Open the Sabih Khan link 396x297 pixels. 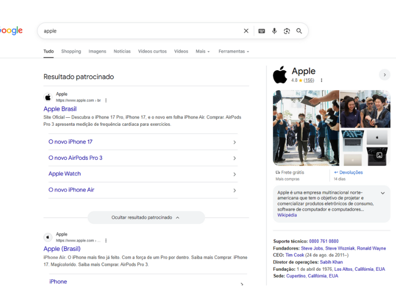(331, 262)
